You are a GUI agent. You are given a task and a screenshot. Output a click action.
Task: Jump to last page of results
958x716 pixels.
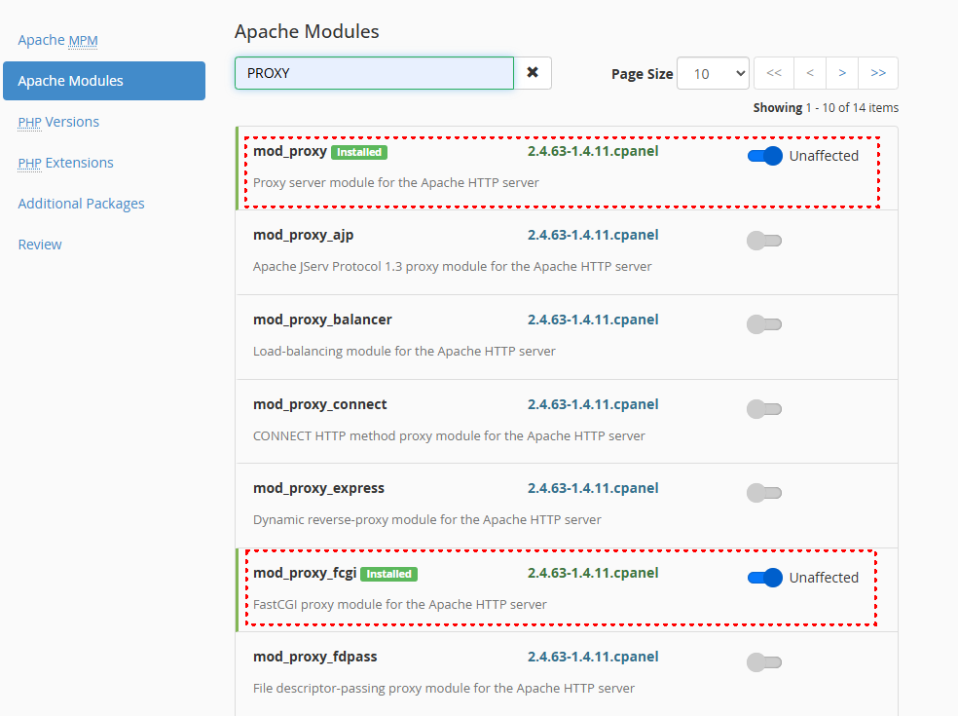coord(878,73)
